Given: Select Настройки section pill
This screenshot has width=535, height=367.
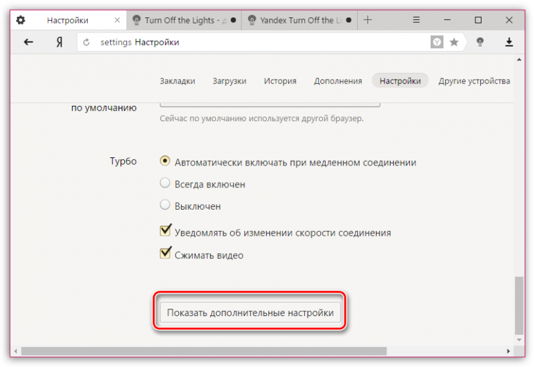Looking at the screenshot, I should tap(400, 80).
